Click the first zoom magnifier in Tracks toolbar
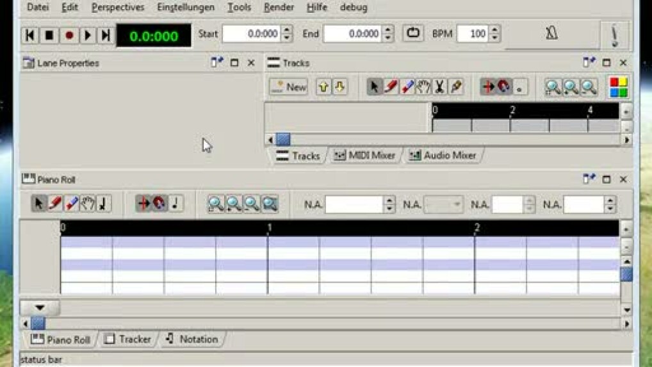Viewport: 652px width, 367px height. tap(553, 87)
